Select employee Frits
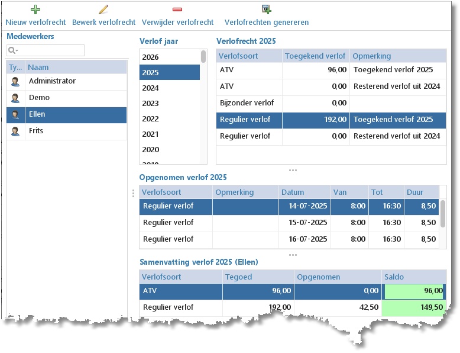Screen dimensions: 460x353 pyautogui.click(x=67, y=131)
